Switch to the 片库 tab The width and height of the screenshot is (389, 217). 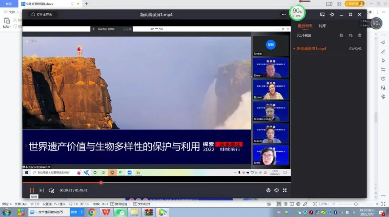coord(322,26)
